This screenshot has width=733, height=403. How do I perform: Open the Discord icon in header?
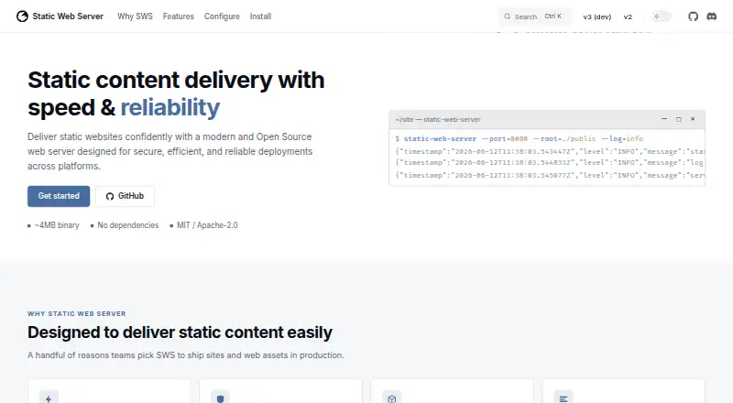(x=712, y=16)
